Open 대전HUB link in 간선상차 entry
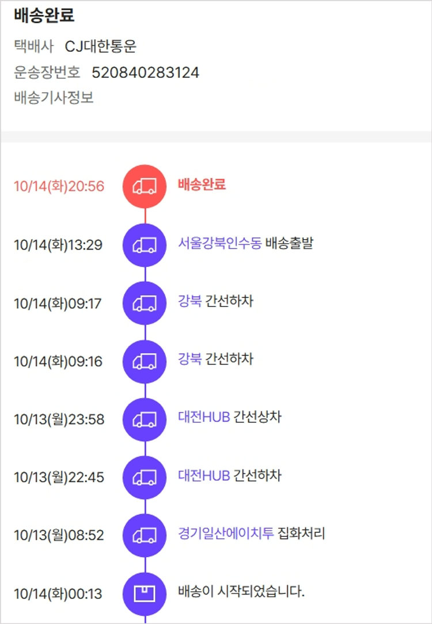This screenshot has width=432, height=624. 204,418
